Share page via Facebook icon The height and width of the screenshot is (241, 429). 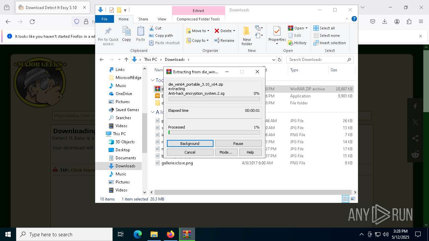pyautogui.click(x=415, y=106)
